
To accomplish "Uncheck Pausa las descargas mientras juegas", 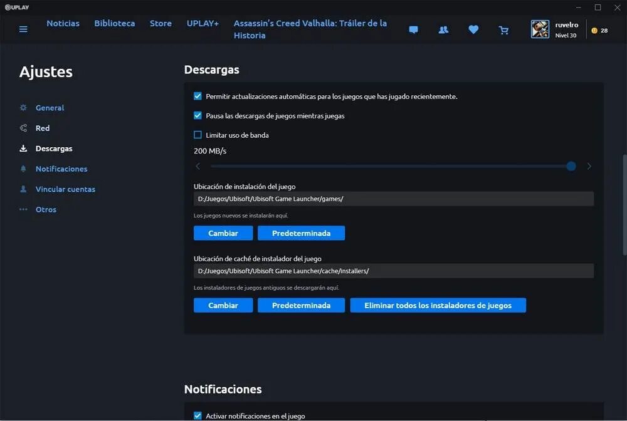I will pyautogui.click(x=198, y=115).
